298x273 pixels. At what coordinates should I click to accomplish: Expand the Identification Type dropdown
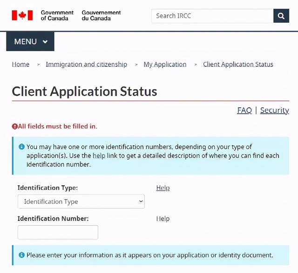coord(81,201)
